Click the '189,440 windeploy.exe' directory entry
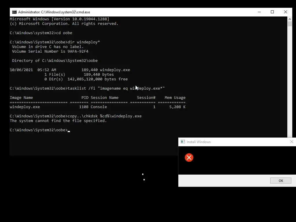Screen dimensions: 296x222 106,70
